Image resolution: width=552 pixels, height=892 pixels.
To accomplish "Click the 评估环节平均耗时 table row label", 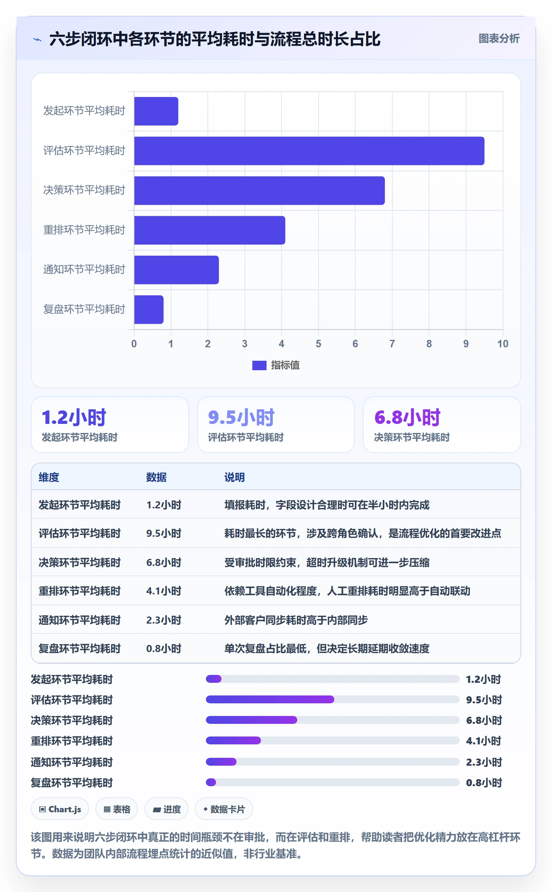I will (x=80, y=533).
